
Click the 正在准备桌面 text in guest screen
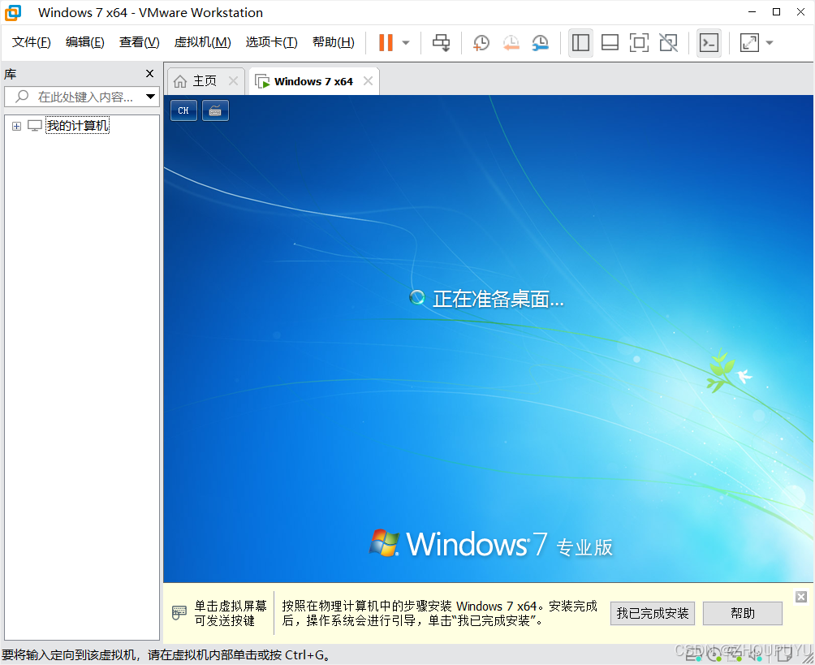click(x=498, y=299)
